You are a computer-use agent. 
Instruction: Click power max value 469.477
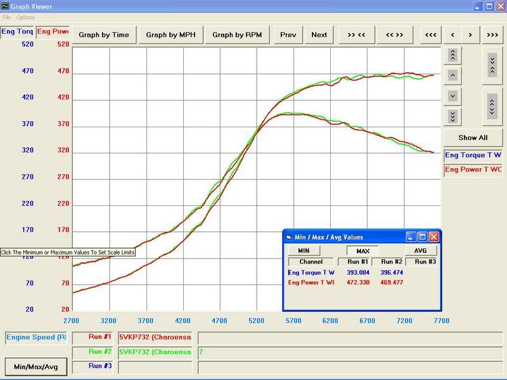tap(392, 282)
